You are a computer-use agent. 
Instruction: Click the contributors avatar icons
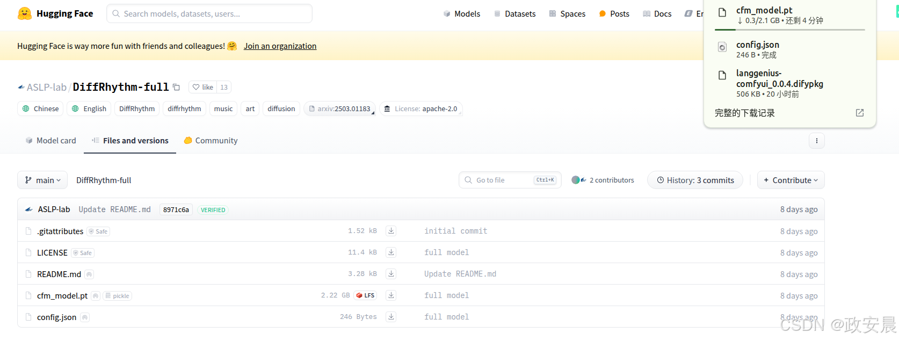click(x=579, y=180)
